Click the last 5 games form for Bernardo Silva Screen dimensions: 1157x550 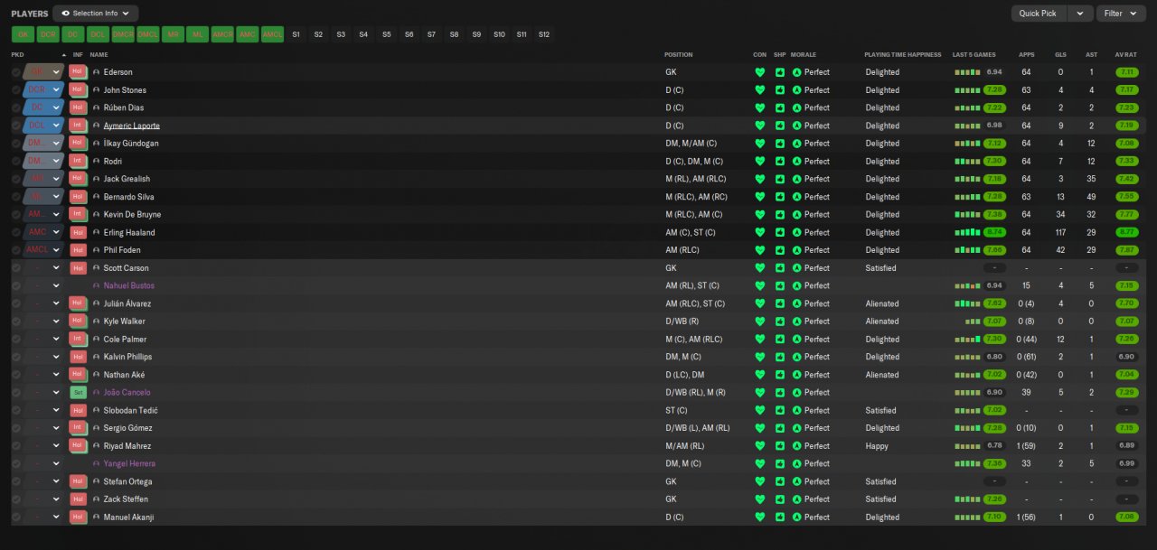click(x=980, y=197)
